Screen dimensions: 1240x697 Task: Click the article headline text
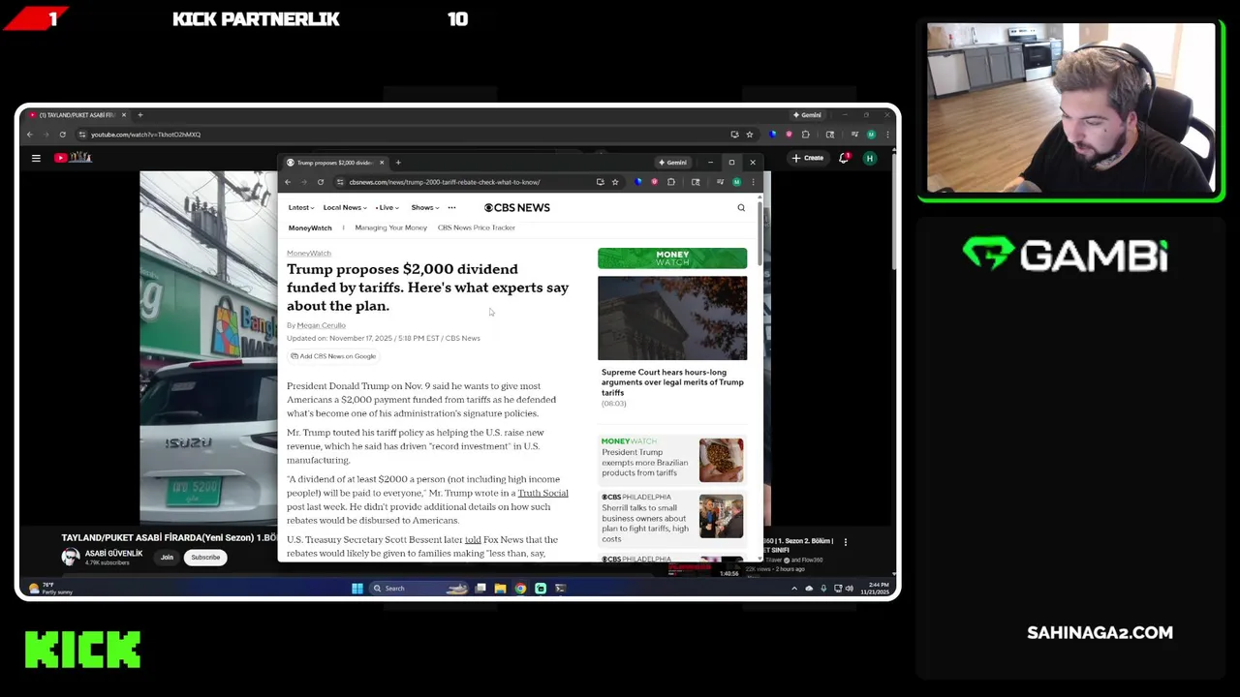click(x=428, y=288)
